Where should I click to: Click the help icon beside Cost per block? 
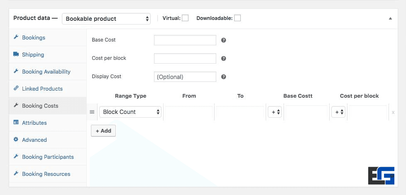223,59
